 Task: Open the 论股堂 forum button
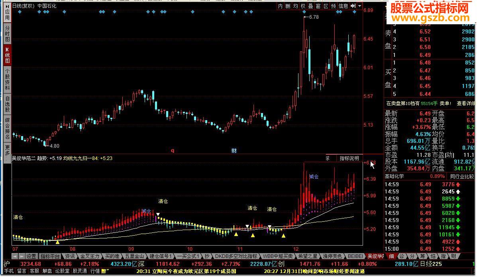point(62,271)
